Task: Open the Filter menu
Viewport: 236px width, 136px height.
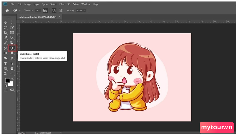Action: point(62,4)
